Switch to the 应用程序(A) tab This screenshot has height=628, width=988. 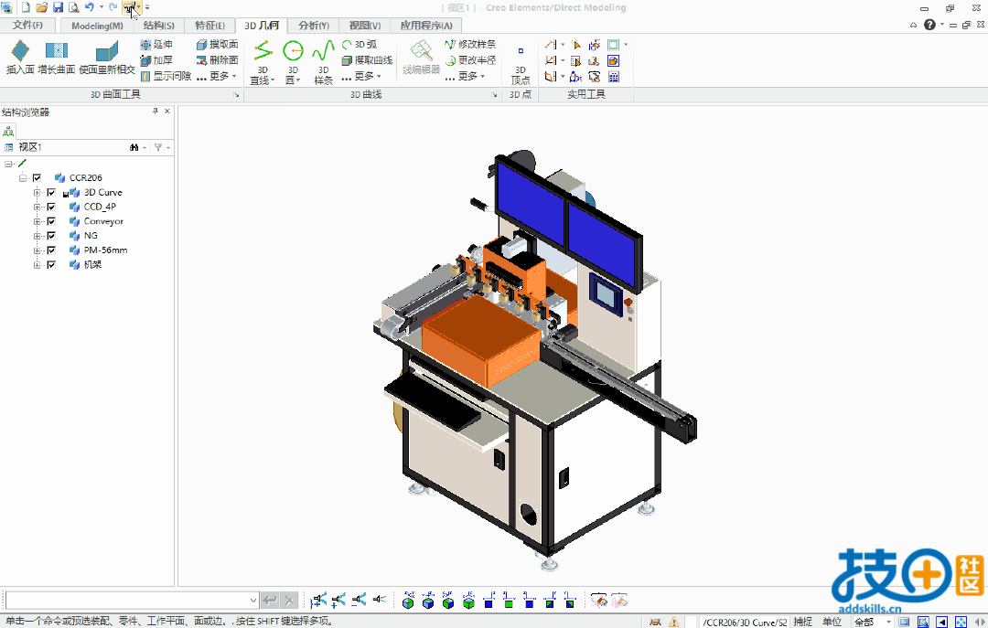point(426,26)
